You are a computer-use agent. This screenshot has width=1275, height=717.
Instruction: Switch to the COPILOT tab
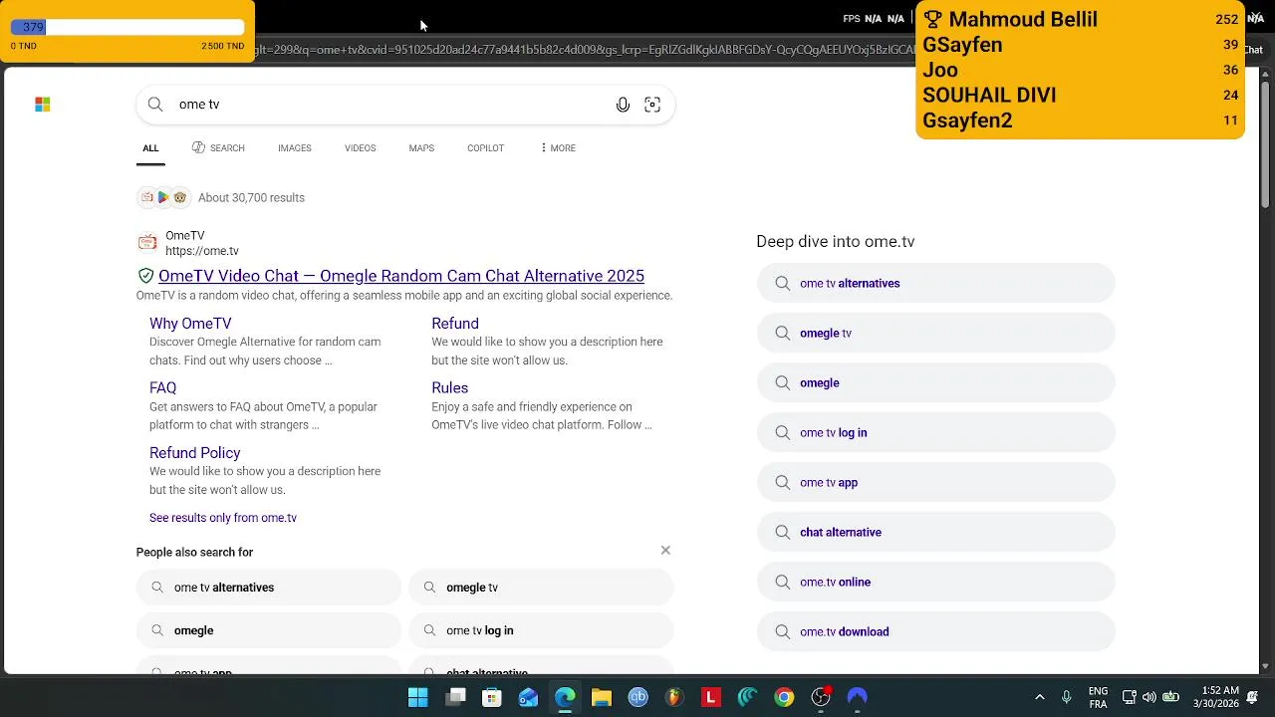pyautogui.click(x=485, y=148)
